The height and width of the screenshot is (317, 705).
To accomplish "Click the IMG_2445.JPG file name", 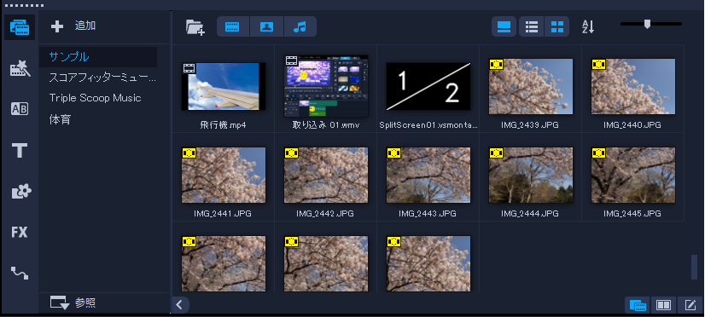I will point(632,214).
